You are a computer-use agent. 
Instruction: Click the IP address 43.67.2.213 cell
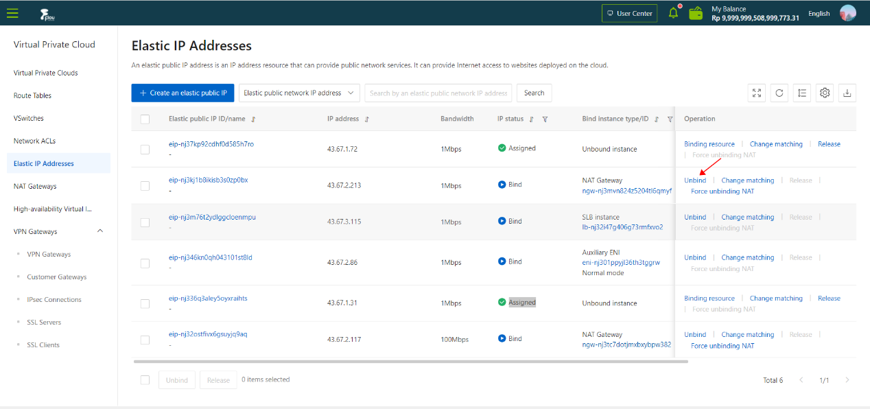[344, 185]
